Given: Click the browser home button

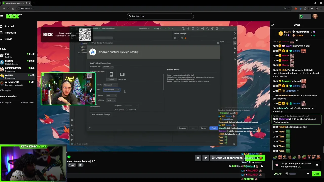Looking at the screenshot, I should (x=13, y=8).
